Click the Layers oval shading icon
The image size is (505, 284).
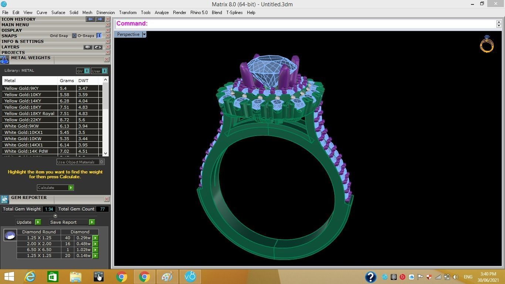(88, 47)
